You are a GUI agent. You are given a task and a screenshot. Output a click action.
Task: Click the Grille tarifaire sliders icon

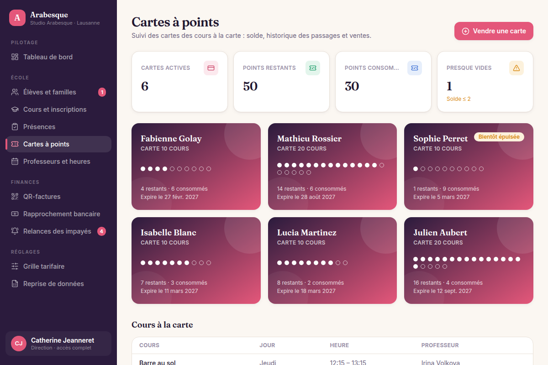click(x=15, y=266)
